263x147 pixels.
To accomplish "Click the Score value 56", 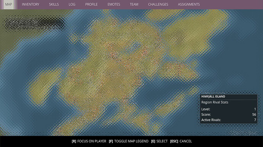I will 254,115.
